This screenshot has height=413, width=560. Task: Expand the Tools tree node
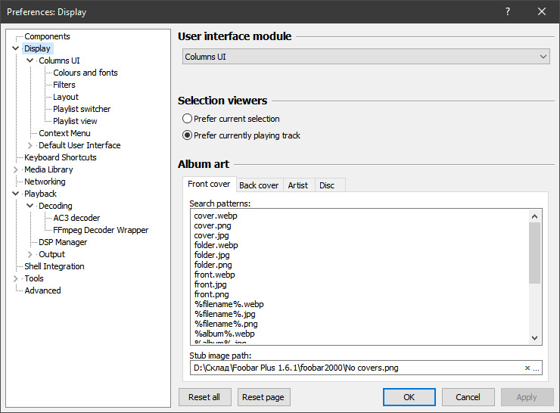(x=16, y=278)
